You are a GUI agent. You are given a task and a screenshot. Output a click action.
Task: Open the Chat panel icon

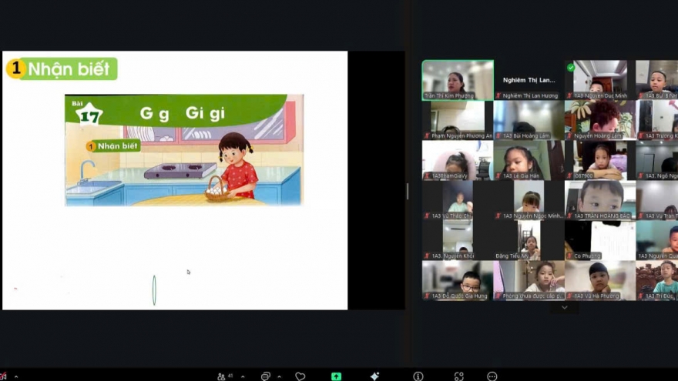(x=266, y=376)
